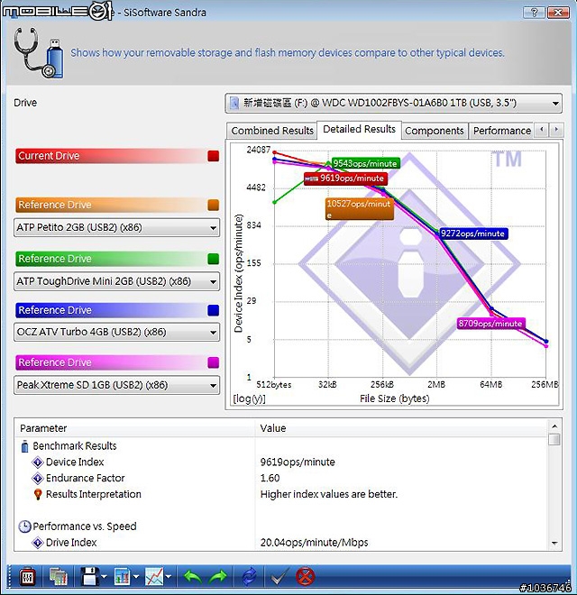
Task: Click the results list scrollbar thumb
Action: click(554, 439)
